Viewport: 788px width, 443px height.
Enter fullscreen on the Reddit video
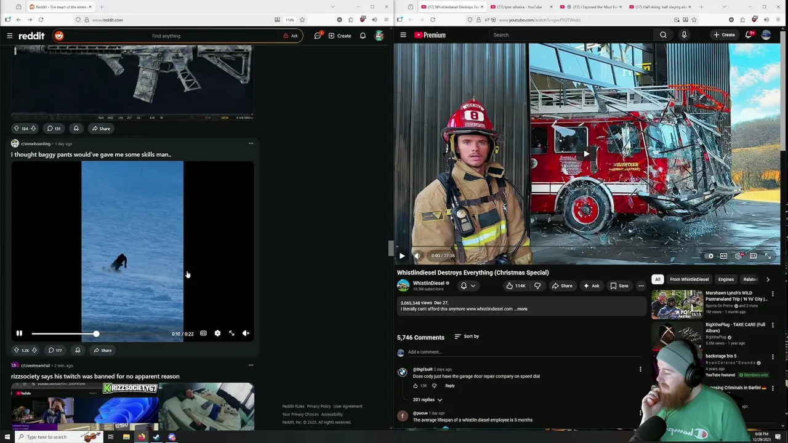pos(231,333)
